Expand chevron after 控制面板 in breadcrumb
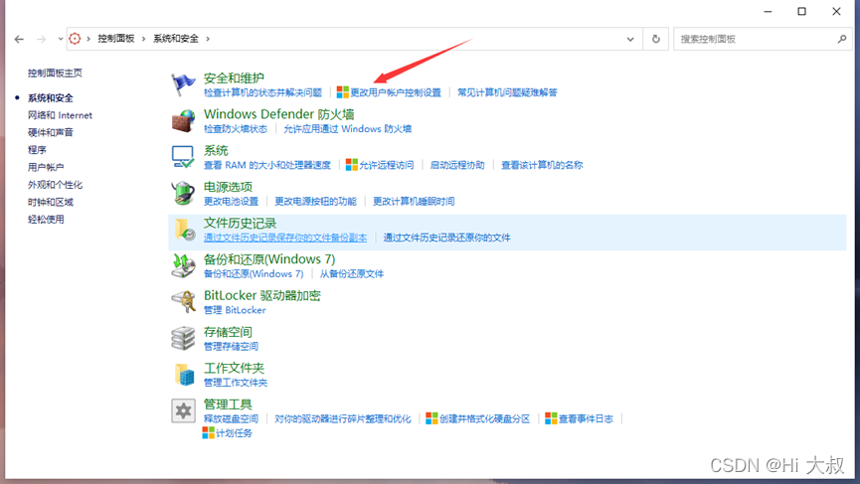Image resolution: width=860 pixels, height=484 pixels. click(144, 39)
